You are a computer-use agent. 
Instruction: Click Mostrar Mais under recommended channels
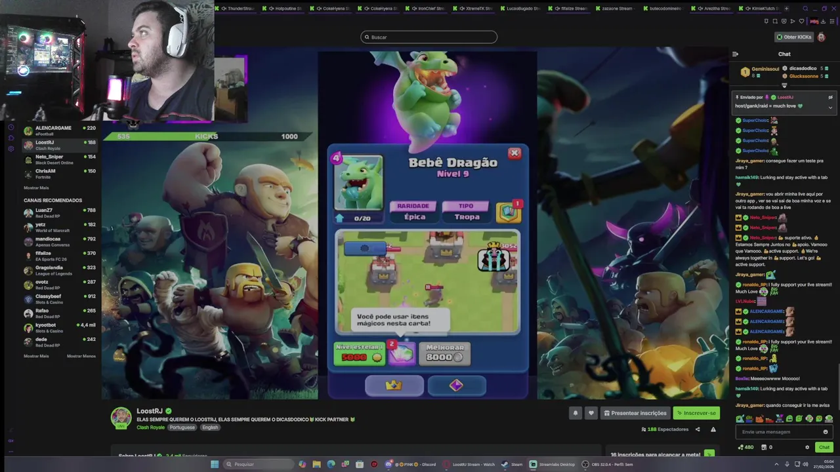pos(36,356)
